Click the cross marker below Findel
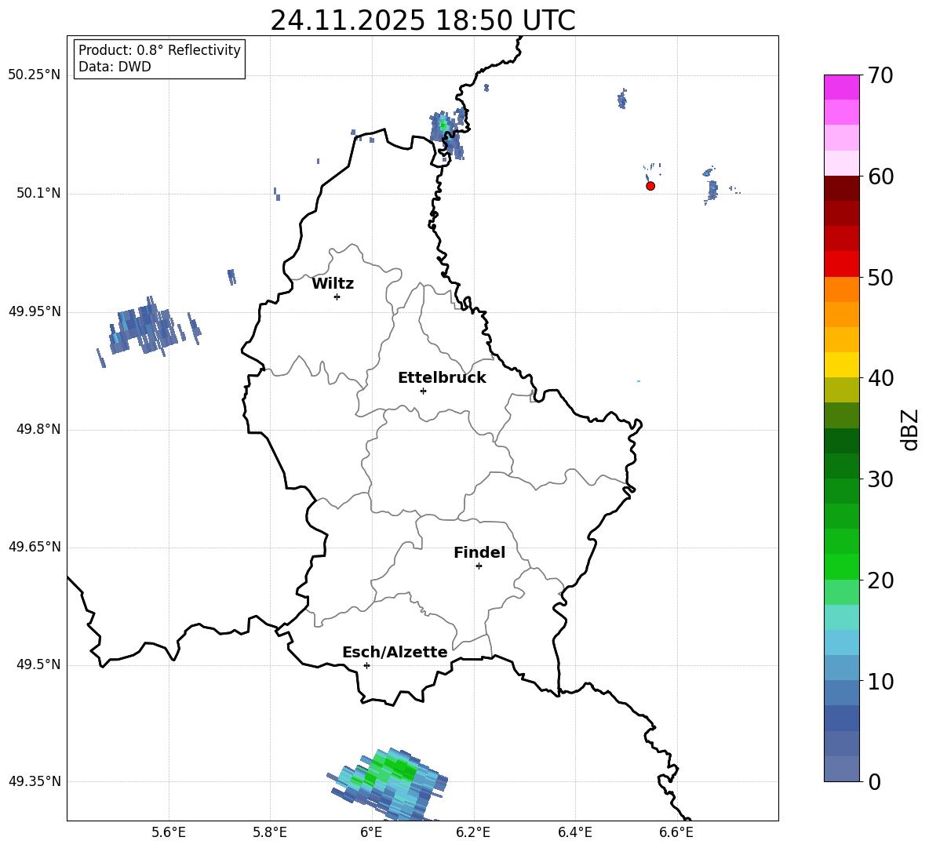 pyautogui.click(x=479, y=566)
